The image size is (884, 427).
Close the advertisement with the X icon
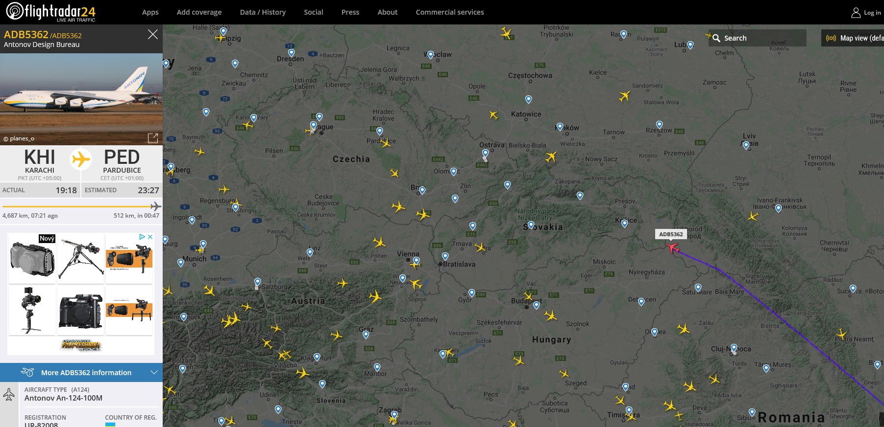click(150, 237)
